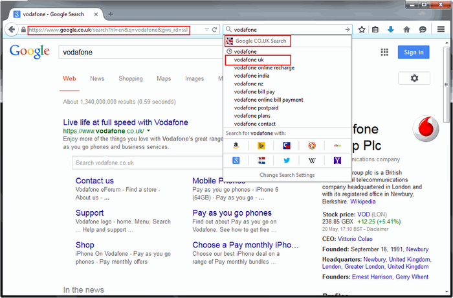This screenshot has height=298, width=453.
Task: Pick the 'vodafone postpaid' suggestion
Action: click(x=287, y=108)
